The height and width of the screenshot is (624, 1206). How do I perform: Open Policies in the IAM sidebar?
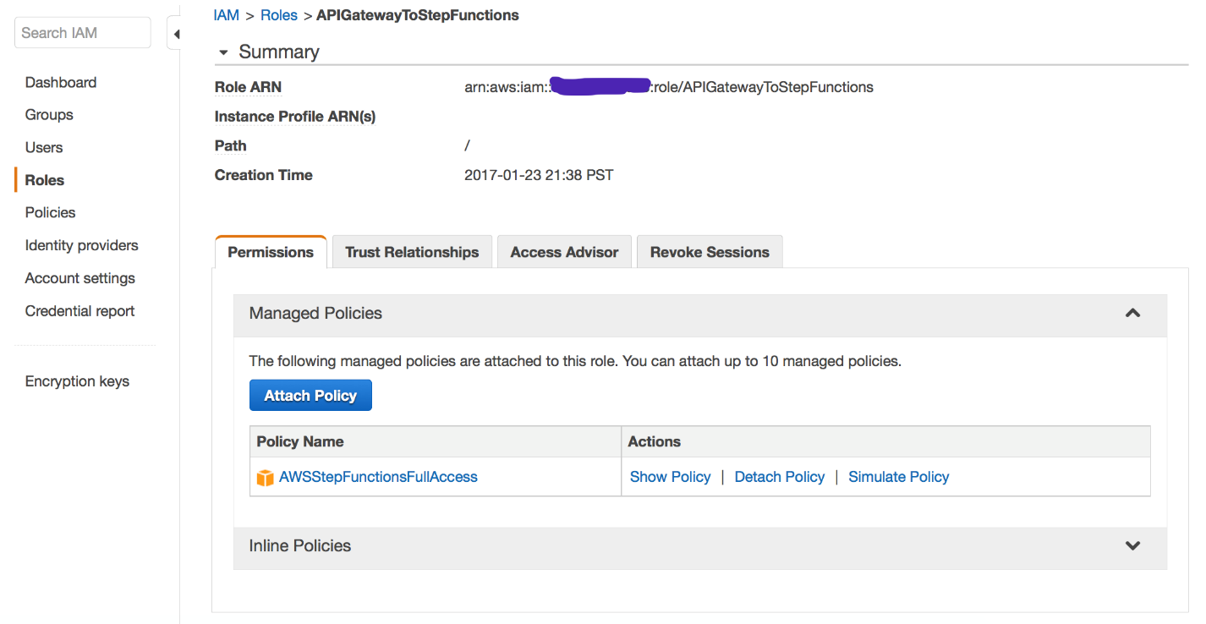[51, 212]
